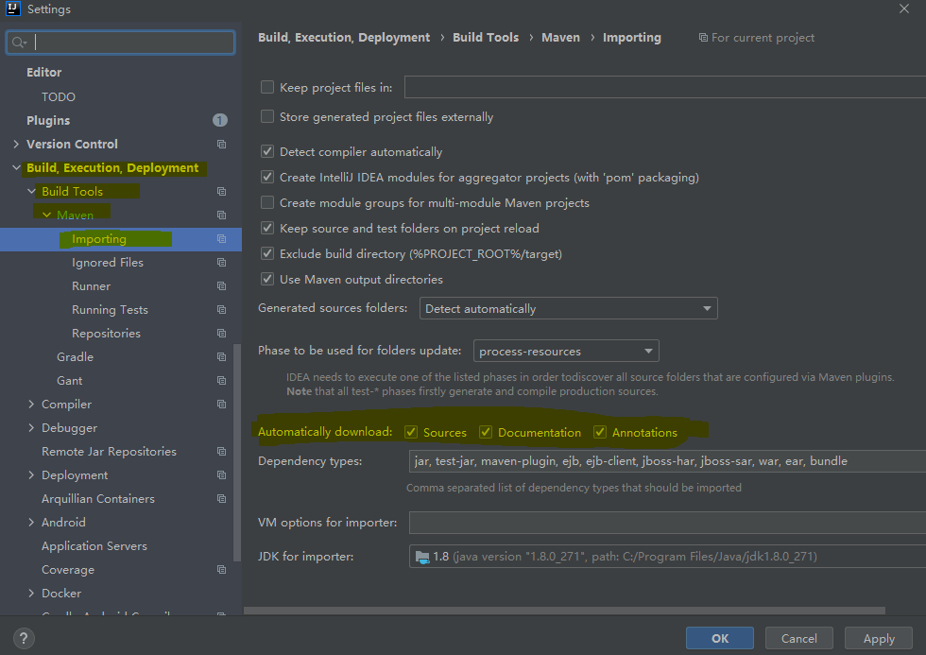Confirm settings with OK button
926x655 pixels.
(x=720, y=639)
